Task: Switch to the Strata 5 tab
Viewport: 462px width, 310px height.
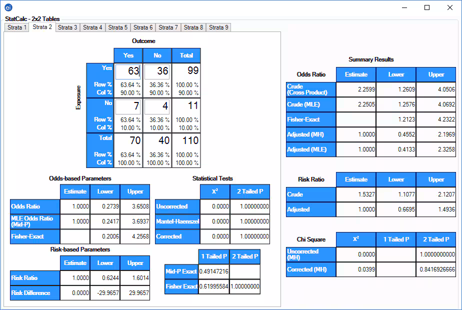Action: [x=118, y=27]
